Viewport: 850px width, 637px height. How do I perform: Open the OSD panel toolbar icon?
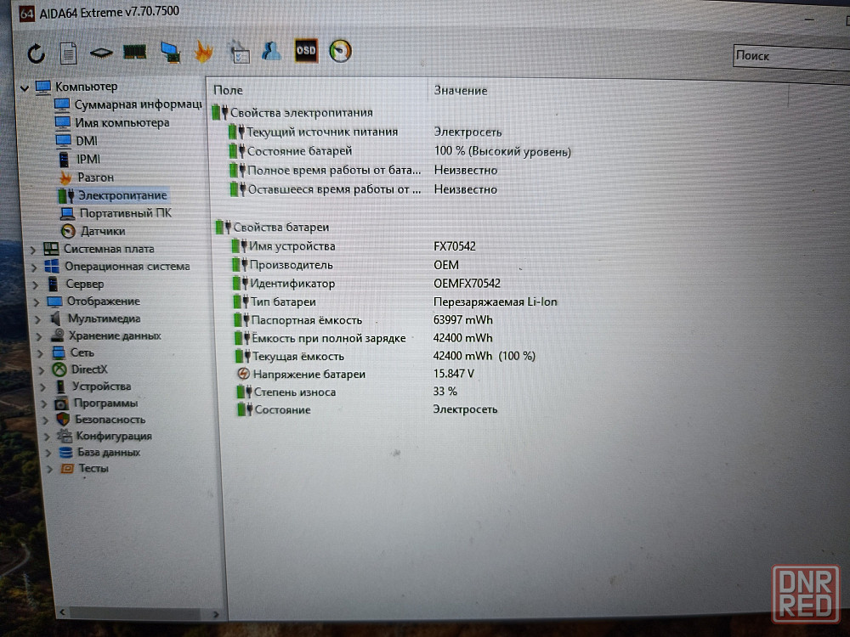(x=305, y=51)
